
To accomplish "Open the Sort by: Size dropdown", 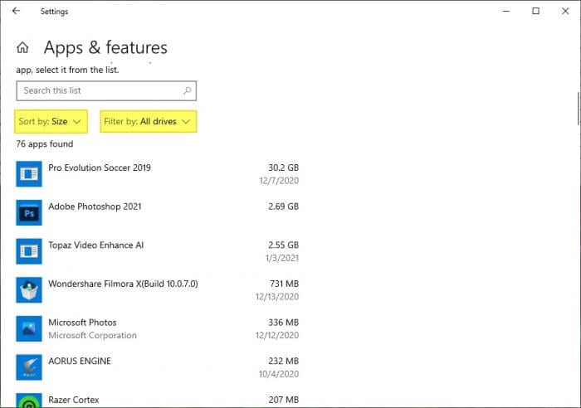I will pos(51,121).
